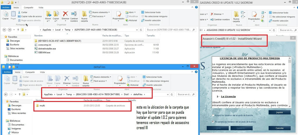Click Back arrow in top Explorer window

tap(5, 30)
